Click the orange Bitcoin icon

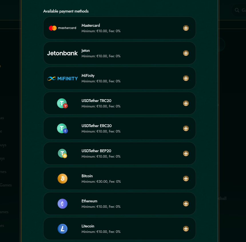62,178
